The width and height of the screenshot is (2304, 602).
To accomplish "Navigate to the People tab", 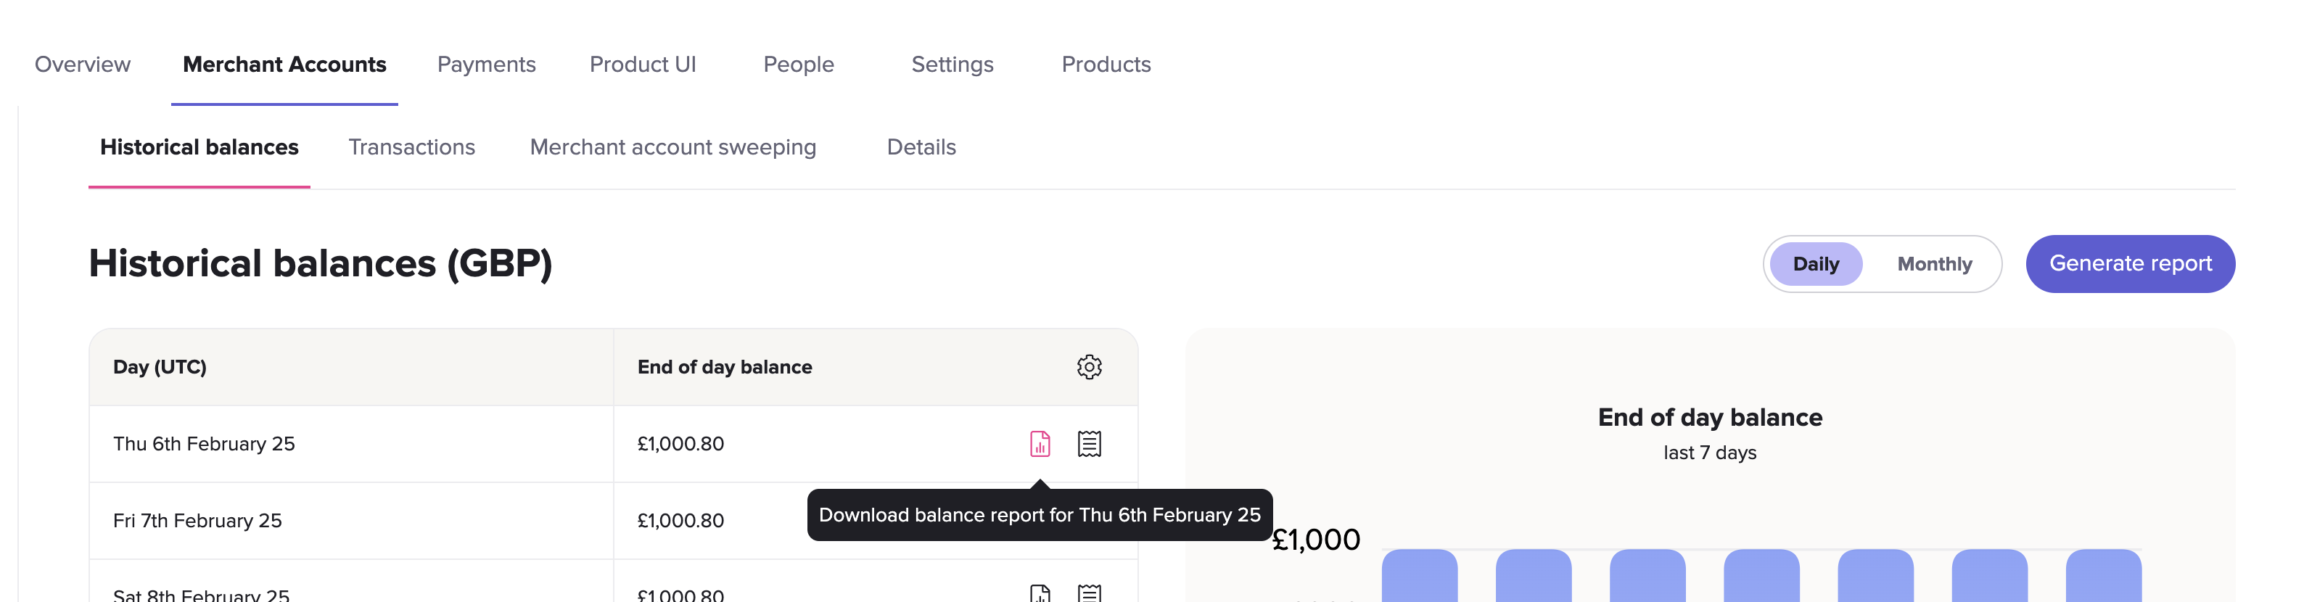I will [x=798, y=65].
